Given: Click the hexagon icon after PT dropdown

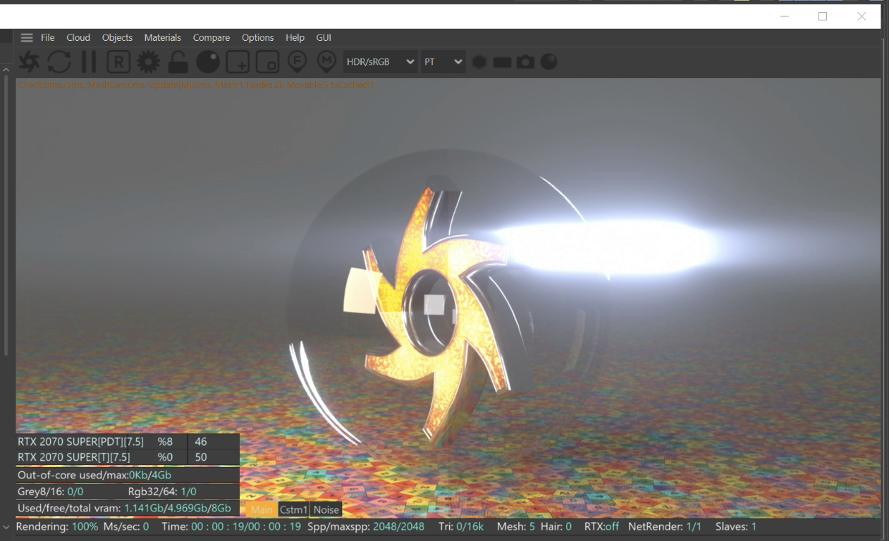Looking at the screenshot, I should [x=479, y=62].
